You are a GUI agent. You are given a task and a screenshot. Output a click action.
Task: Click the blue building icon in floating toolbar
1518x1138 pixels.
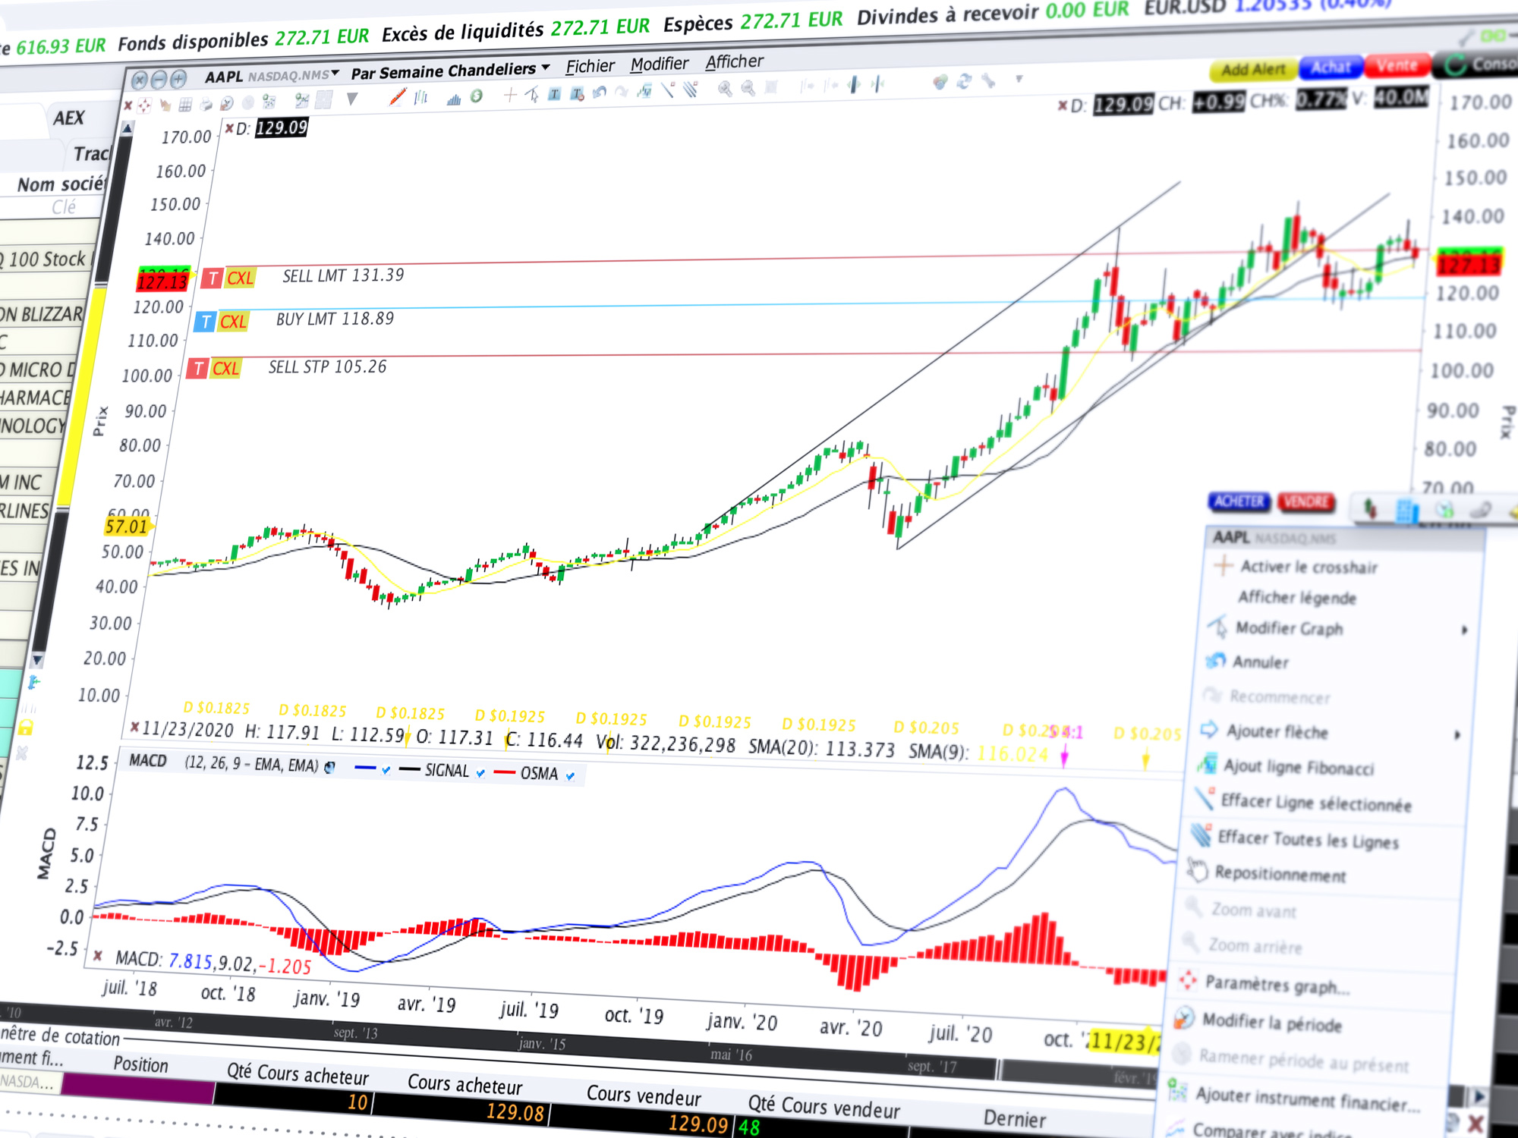1407,511
